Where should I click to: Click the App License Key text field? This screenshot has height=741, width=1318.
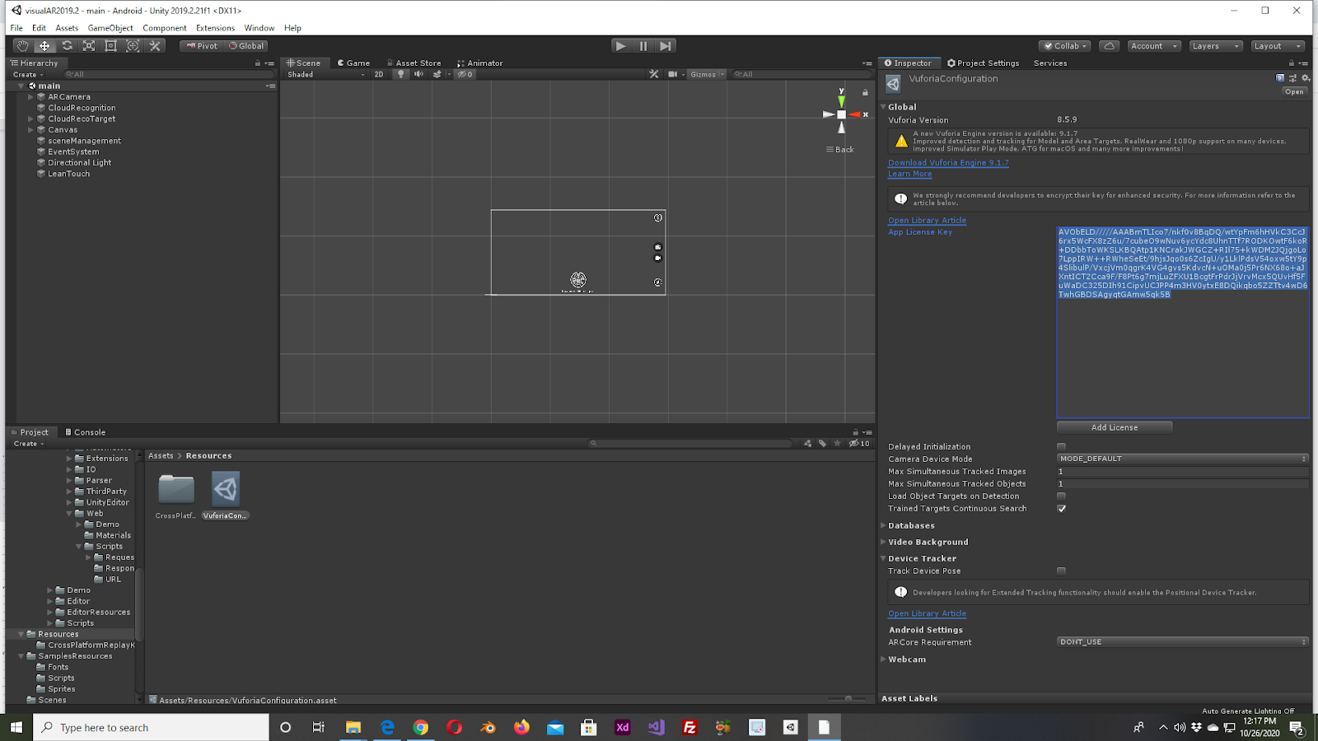point(1182,354)
